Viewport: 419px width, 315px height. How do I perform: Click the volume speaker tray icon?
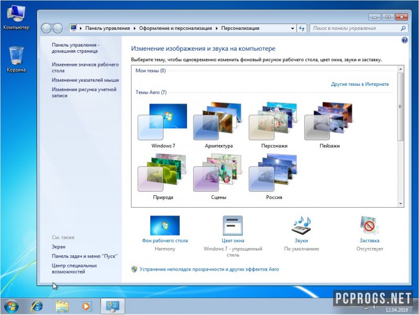374,307
